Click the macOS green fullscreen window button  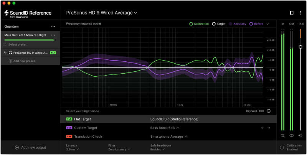(x=14, y=3)
